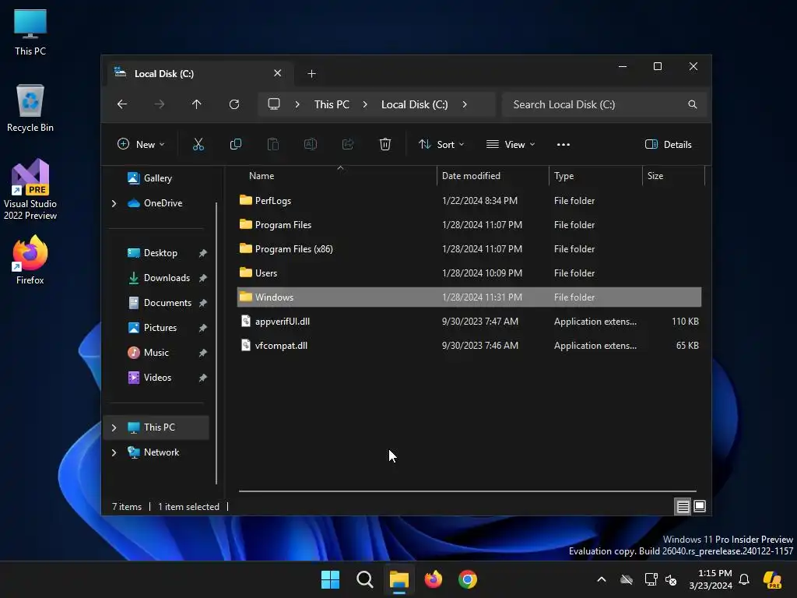Click the horizontal scrollbar in file list
This screenshot has height=598, width=797.
pos(468,491)
